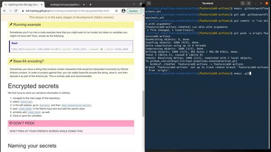Click the Running example callout heading
This screenshot has width=271, height=152.
pyautogui.click(x=71, y=24)
